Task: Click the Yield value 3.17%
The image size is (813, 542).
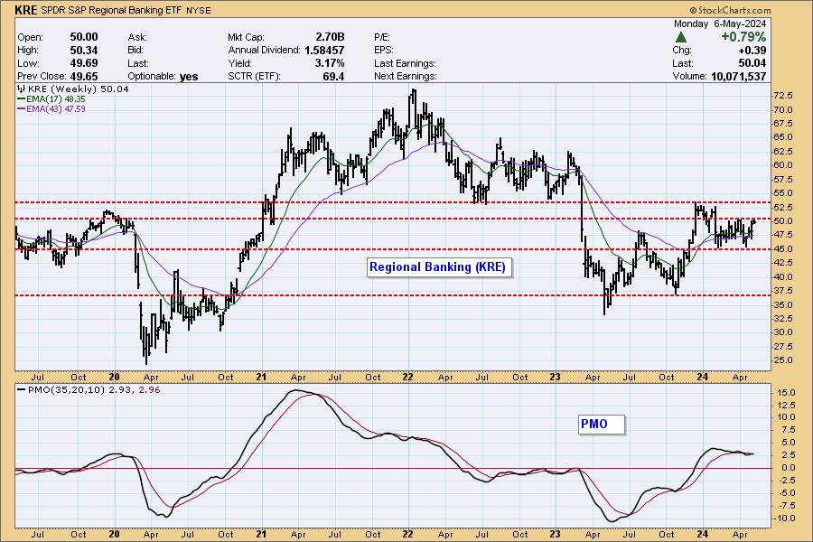Action: click(x=329, y=63)
